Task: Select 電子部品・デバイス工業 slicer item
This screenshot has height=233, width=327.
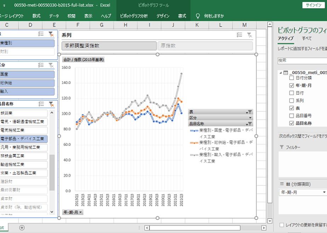Action: (24, 139)
